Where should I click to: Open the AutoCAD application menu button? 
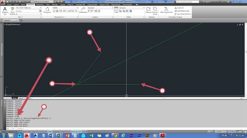(x=3, y=2)
